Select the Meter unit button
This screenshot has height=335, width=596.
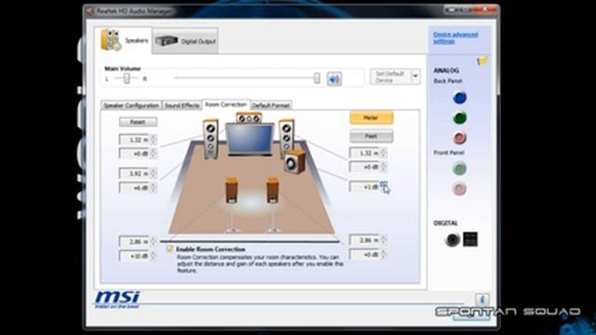[371, 118]
